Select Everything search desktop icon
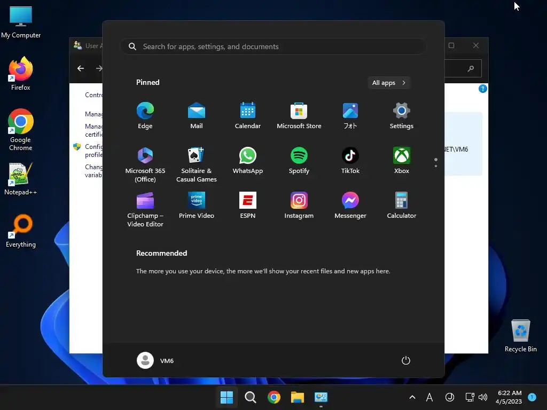This screenshot has height=410, width=547. 21,231
